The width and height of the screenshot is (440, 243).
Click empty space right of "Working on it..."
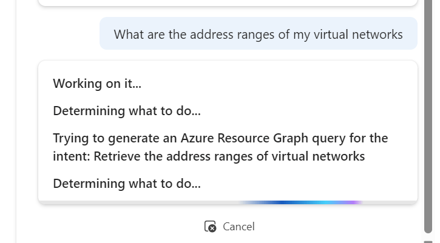273,84
